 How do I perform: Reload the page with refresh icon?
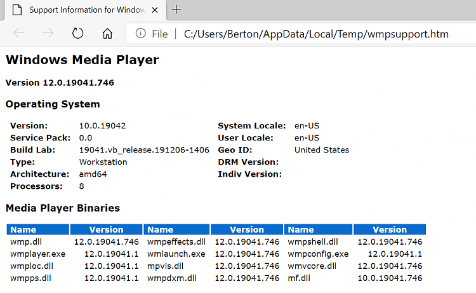(x=77, y=33)
